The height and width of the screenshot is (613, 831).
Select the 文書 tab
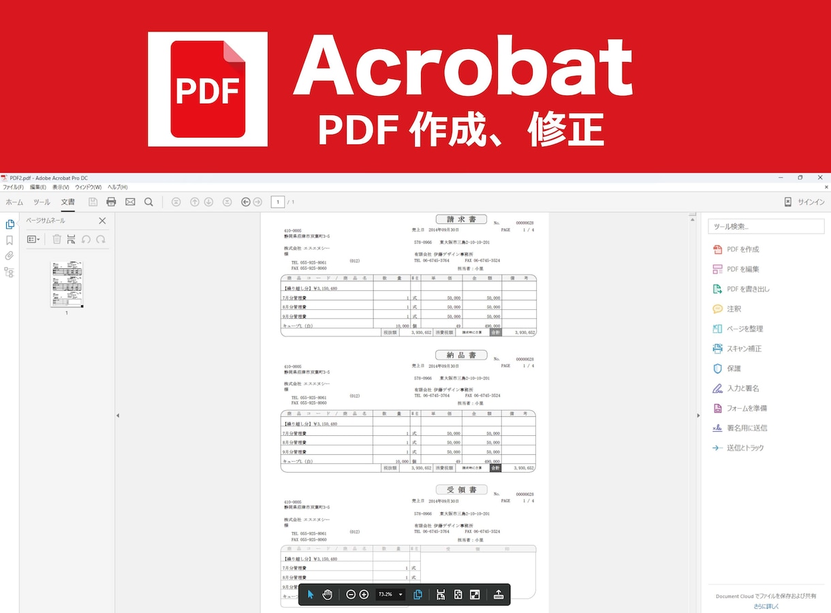point(68,202)
